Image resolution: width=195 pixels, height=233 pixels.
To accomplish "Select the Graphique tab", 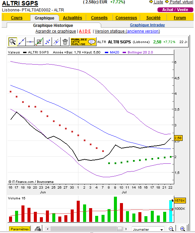I will [45, 18].
